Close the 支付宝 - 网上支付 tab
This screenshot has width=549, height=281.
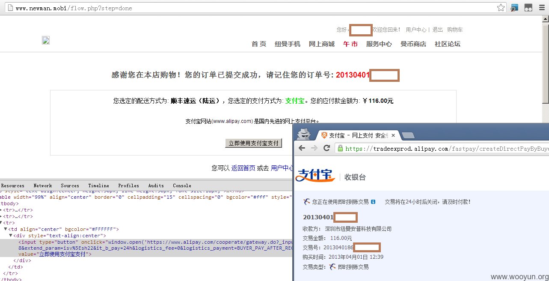pyautogui.click(x=393, y=135)
